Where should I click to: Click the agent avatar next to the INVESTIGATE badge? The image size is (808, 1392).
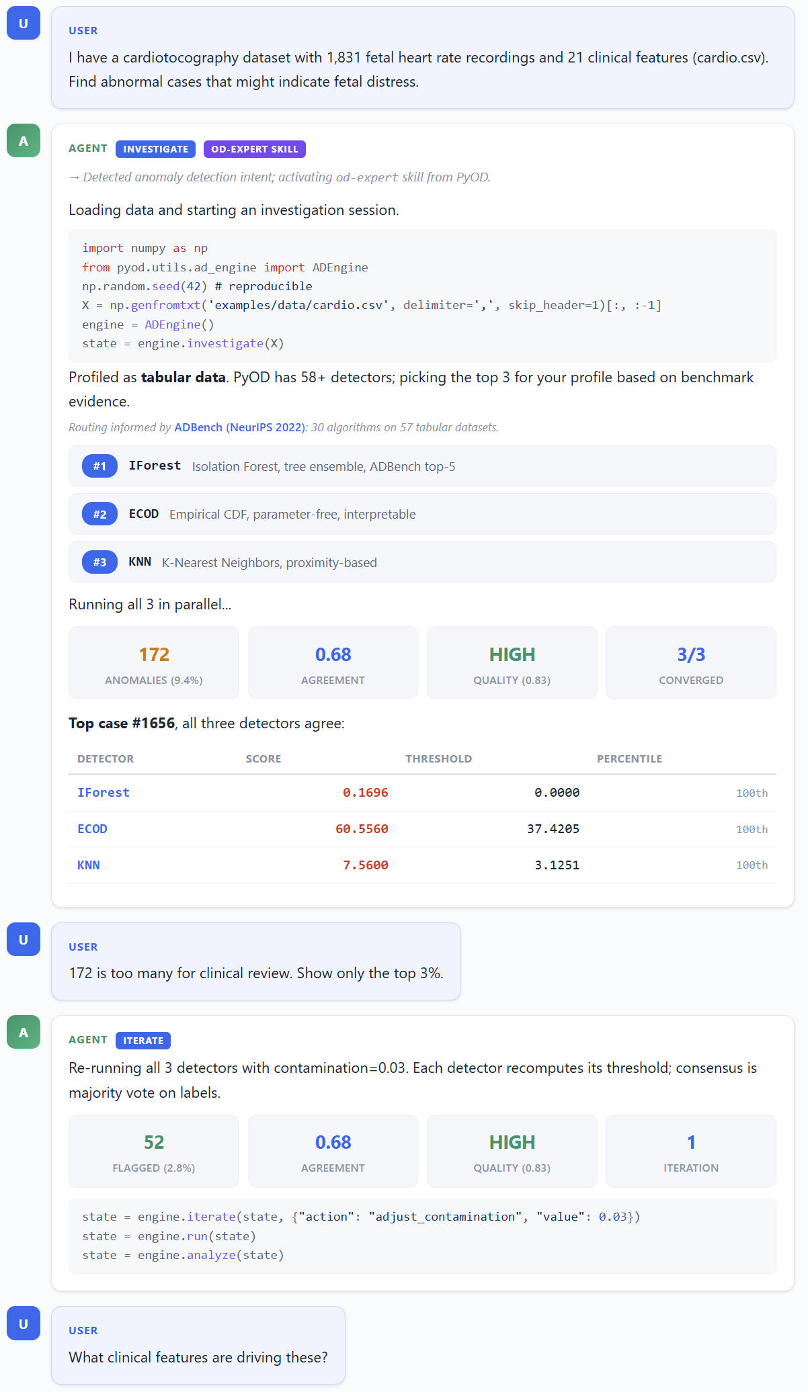pos(24,141)
